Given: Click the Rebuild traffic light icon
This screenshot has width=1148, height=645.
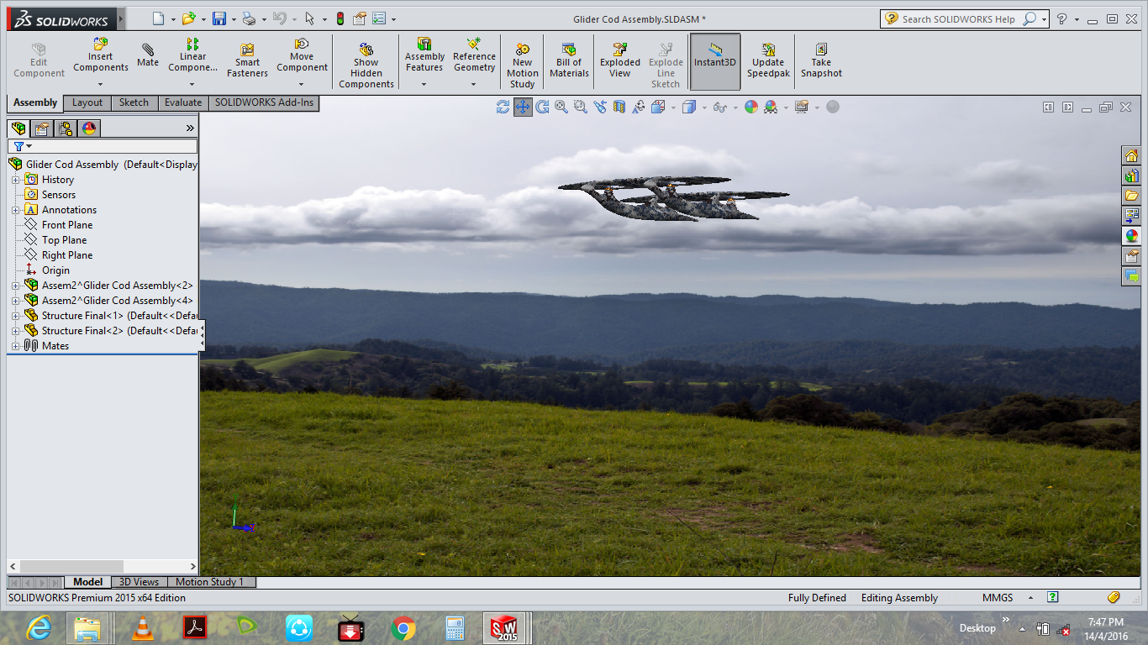Looking at the screenshot, I should coord(340,18).
